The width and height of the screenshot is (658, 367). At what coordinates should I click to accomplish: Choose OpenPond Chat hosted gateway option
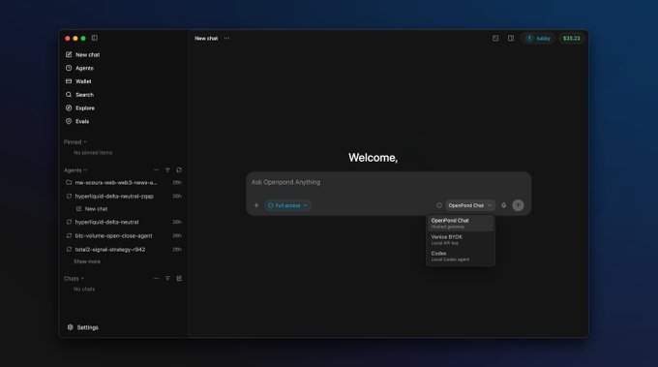coord(461,224)
